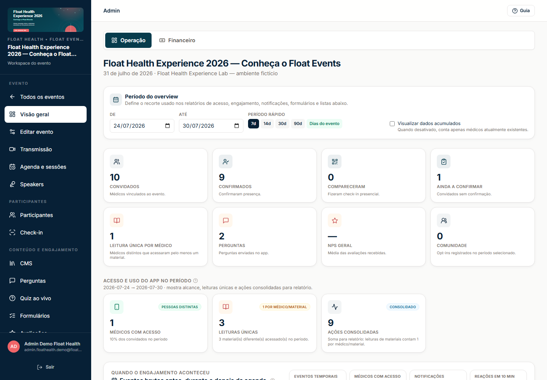Viewport: 547px width, 380px height.
Task: Click the scan icon beside Check-in
Action: (x=13, y=233)
